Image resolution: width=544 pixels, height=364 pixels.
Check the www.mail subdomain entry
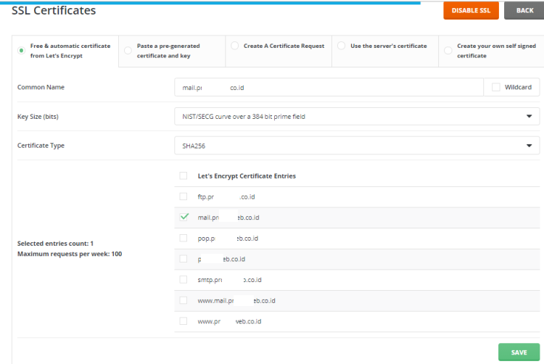point(184,301)
